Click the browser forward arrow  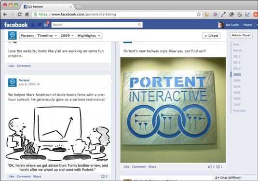pyautogui.click(x=12, y=14)
